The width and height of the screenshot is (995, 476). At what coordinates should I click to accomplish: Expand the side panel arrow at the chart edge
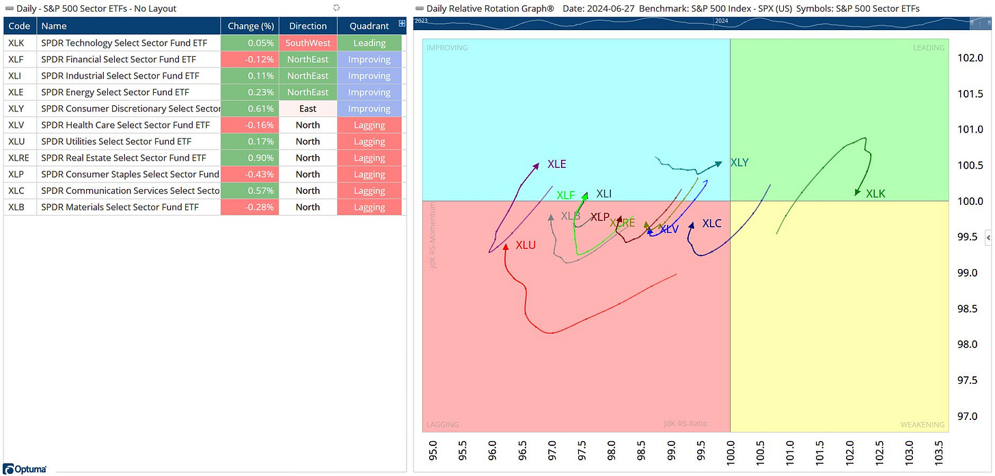pyautogui.click(x=989, y=236)
